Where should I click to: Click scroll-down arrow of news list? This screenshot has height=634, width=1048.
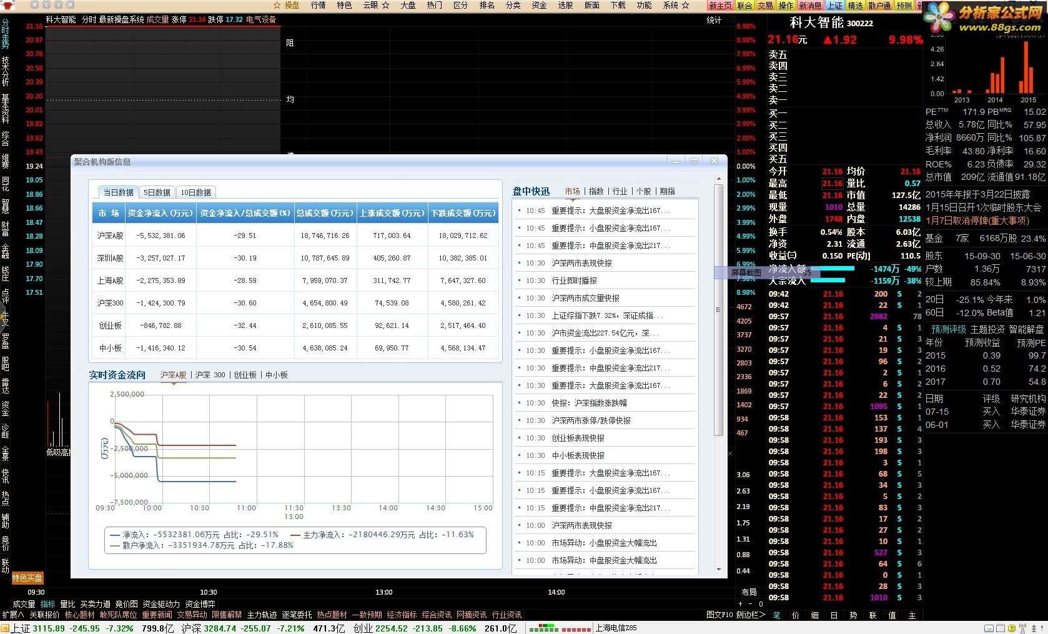point(718,569)
